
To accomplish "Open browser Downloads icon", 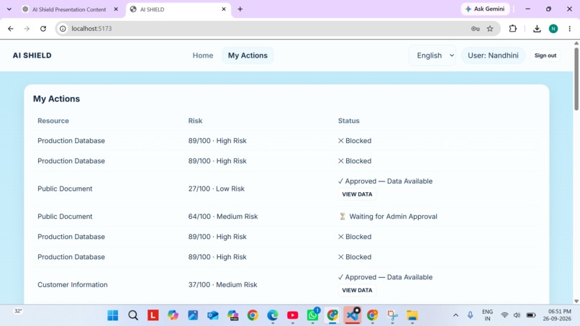I will pyautogui.click(x=537, y=29).
